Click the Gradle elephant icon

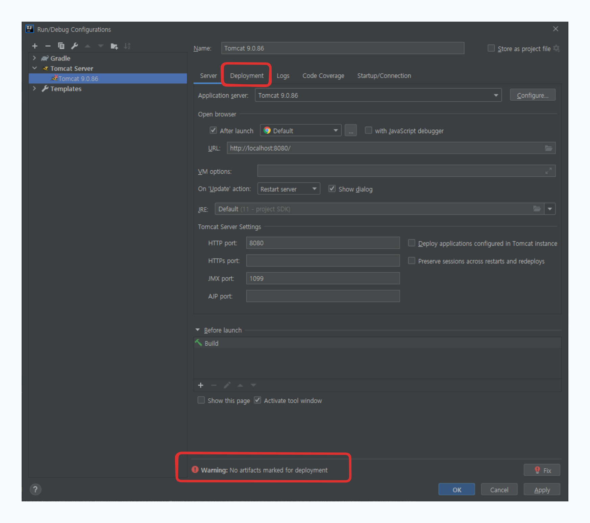[45, 58]
